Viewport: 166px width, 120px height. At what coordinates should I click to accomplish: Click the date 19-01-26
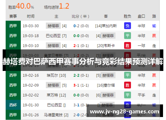coord(31,115)
